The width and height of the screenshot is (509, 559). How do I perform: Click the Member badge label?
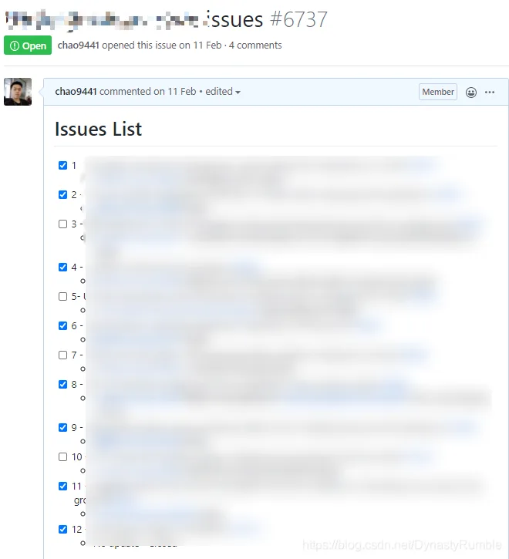[x=437, y=92]
